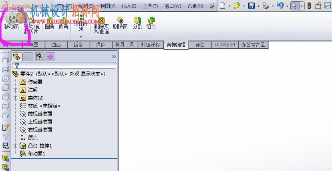Click the 删除实体/曲面 delete body tool

point(101,26)
